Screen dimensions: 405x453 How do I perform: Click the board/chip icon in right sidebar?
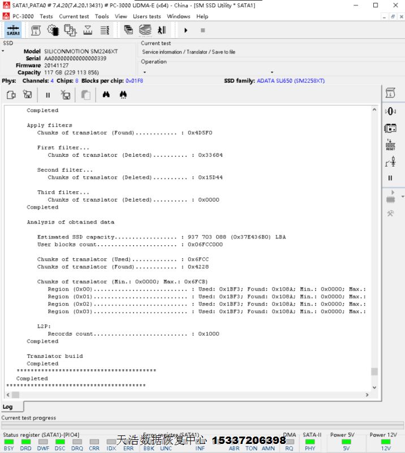tap(390, 129)
